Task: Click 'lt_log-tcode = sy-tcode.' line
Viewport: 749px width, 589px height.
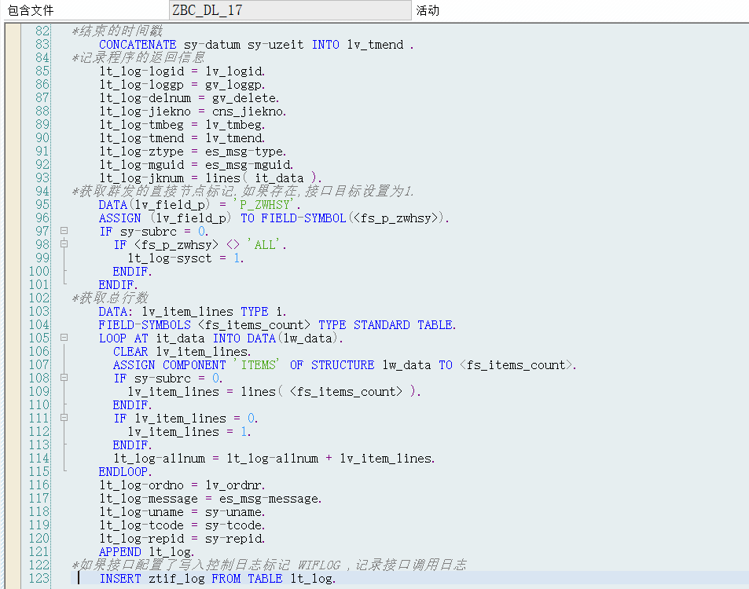Action: click(x=182, y=525)
